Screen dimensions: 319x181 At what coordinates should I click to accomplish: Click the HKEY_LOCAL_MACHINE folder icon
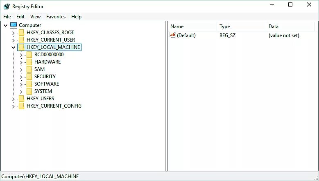(22, 47)
